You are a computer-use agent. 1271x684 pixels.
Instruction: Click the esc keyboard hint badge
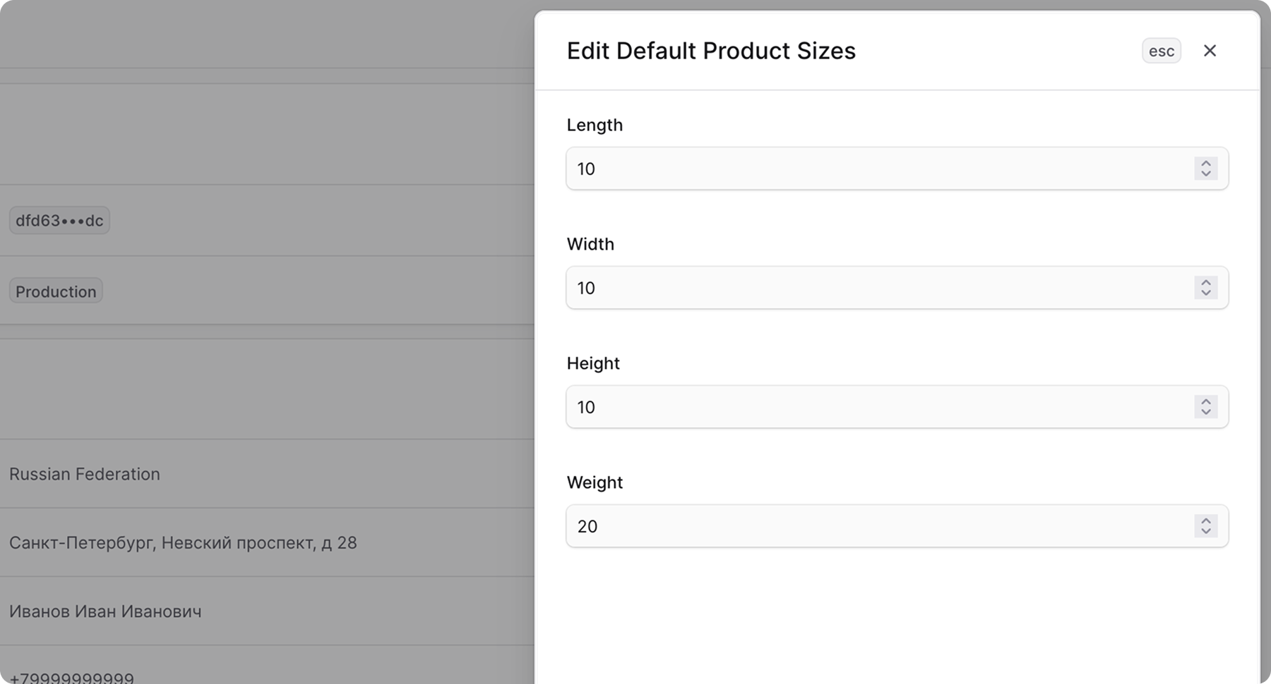(1161, 50)
